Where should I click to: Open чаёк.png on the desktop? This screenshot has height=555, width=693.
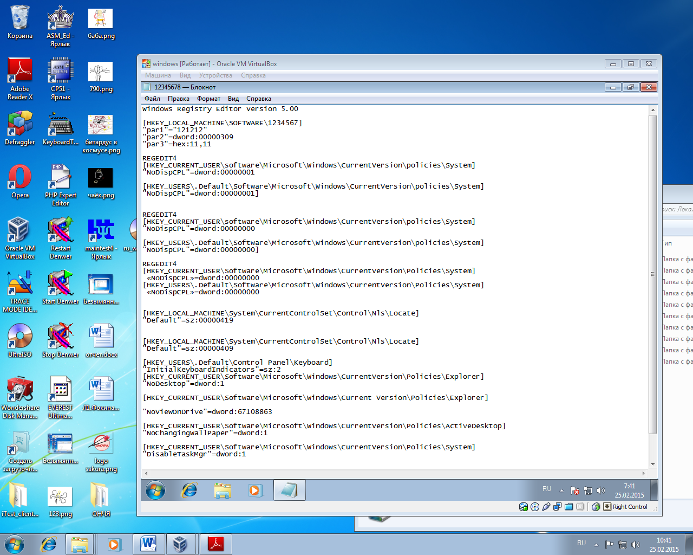pos(101,183)
